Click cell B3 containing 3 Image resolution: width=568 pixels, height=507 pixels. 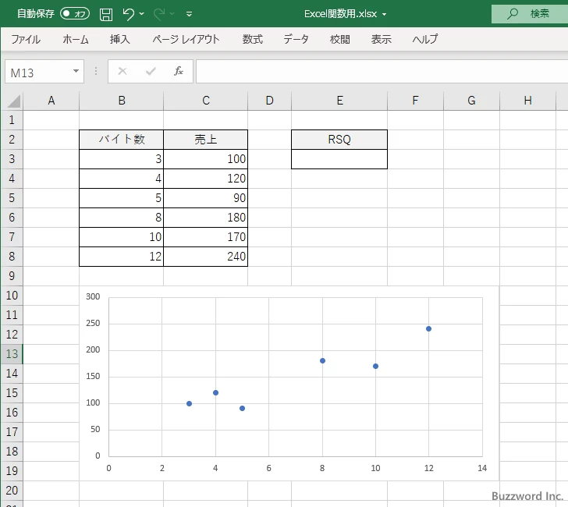[x=122, y=159]
